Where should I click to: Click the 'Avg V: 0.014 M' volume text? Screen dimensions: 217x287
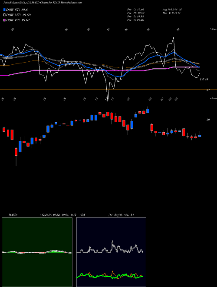(x=172, y=10)
